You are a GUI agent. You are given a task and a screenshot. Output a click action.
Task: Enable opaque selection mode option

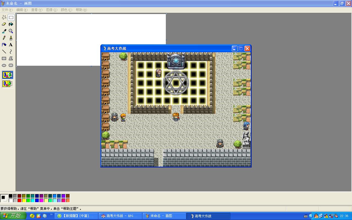tap(8, 75)
